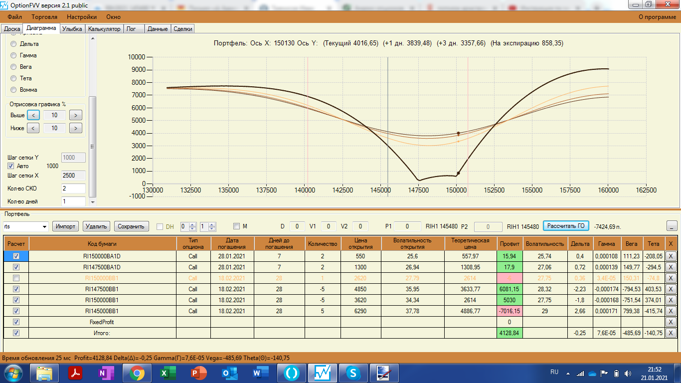This screenshot has width=681, height=383.
Task: Open the О программе menu item
Action: click(658, 17)
